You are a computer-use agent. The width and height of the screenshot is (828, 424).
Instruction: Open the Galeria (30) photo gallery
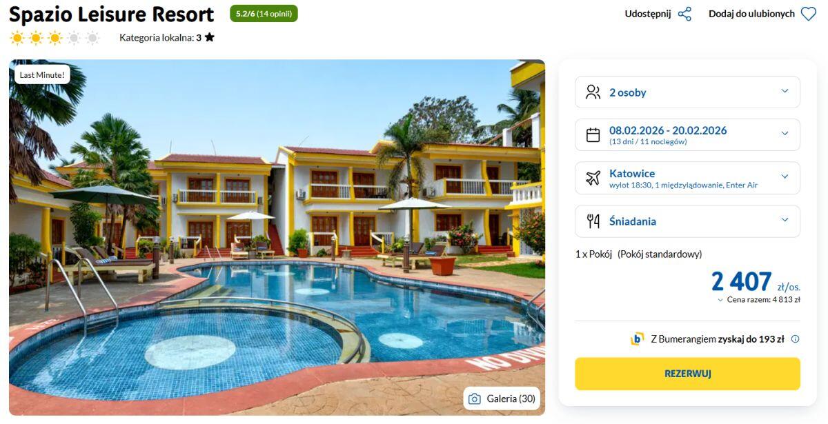(x=502, y=398)
